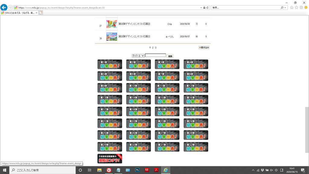Expand the address bar URL history dropdown

201,8
